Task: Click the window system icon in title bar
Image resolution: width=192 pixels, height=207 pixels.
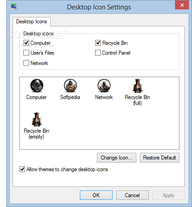Action: pyautogui.click(x=14, y=7)
